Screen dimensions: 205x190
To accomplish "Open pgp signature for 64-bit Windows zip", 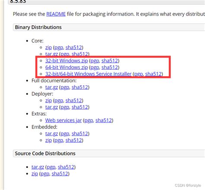I will (95, 68).
